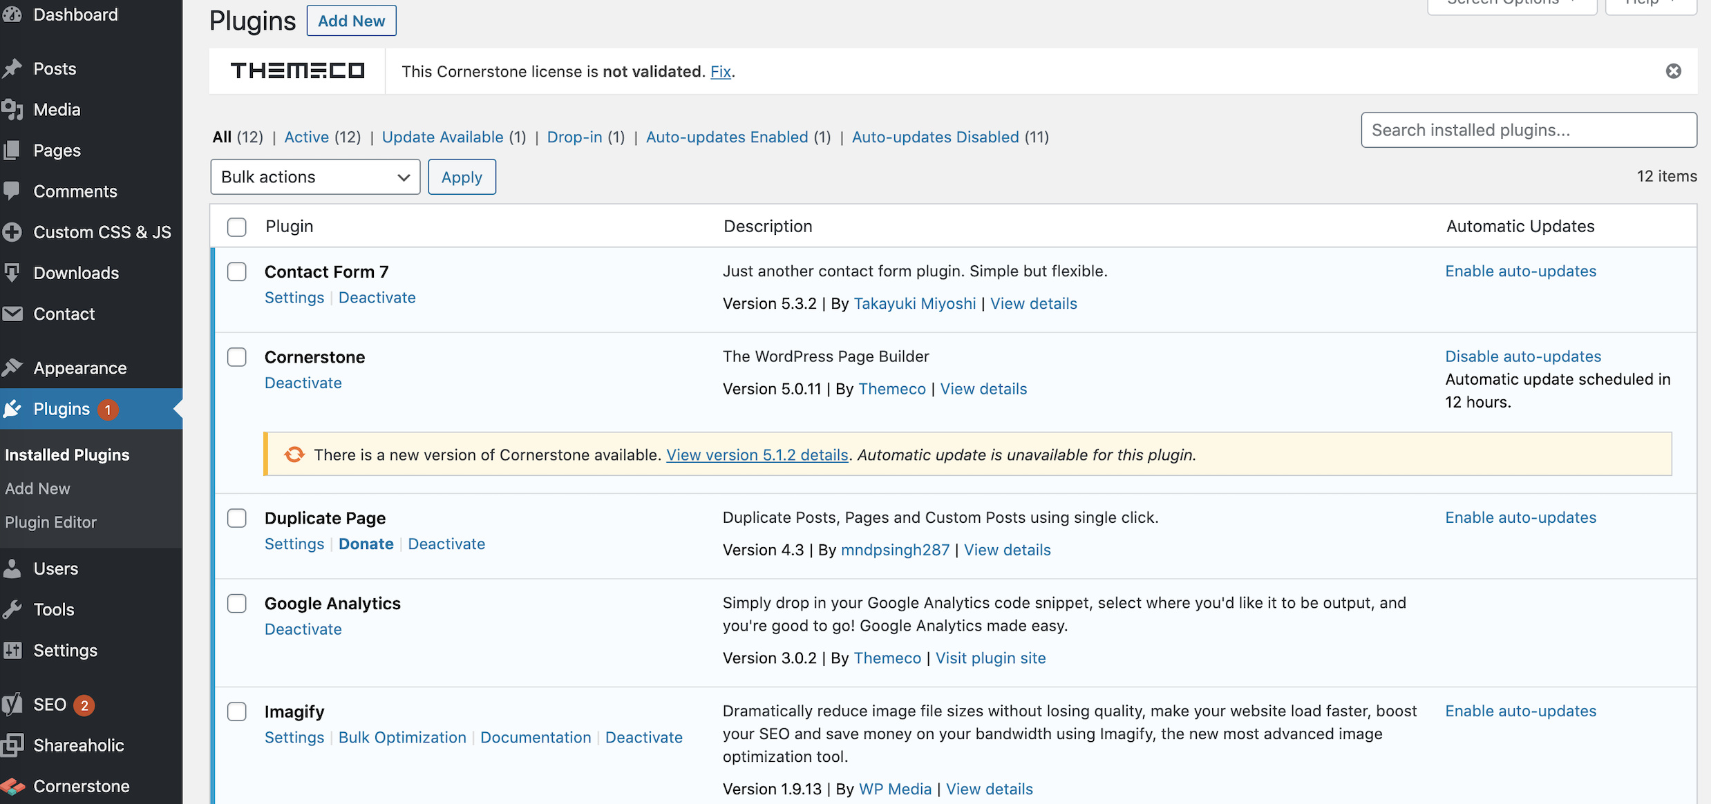The image size is (1711, 804).
Task: Enable auto-updates for Duplicate Page
Action: click(1521, 517)
